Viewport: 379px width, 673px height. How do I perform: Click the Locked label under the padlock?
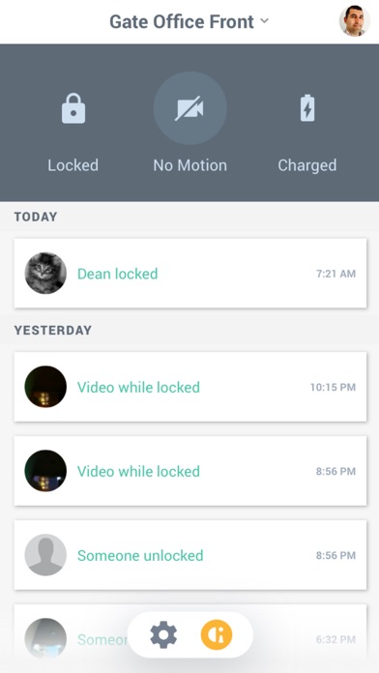73,165
